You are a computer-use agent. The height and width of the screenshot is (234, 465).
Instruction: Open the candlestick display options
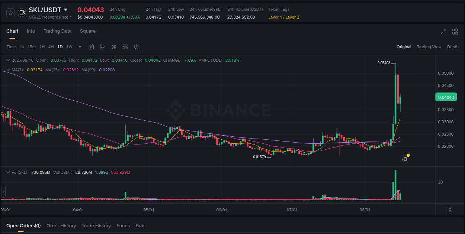114,47
